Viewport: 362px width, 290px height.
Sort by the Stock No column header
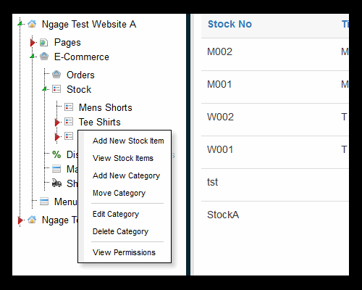click(230, 24)
